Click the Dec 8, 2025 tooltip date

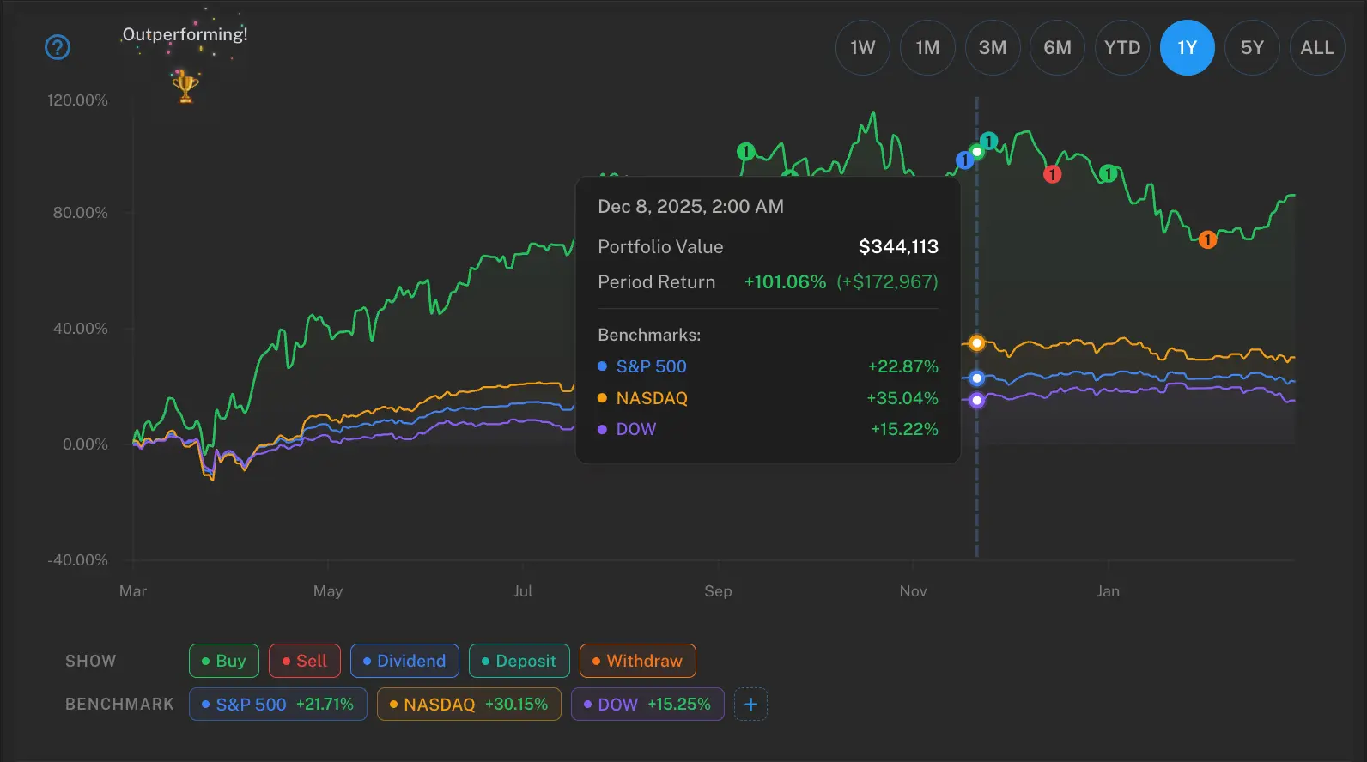pyautogui.click(x=690, y=207)
